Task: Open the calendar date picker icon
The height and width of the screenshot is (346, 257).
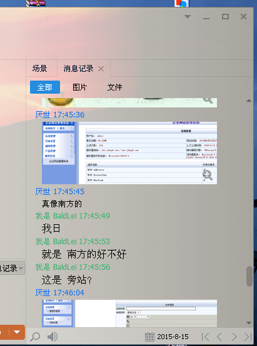Action: click(149, 337)
